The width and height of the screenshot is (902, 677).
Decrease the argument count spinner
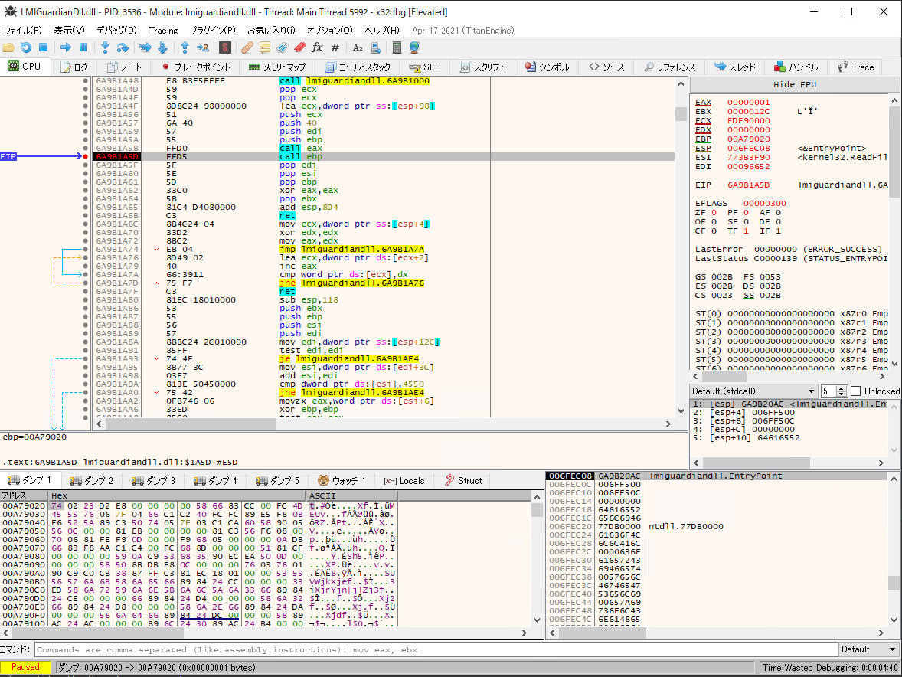[841, 394]
